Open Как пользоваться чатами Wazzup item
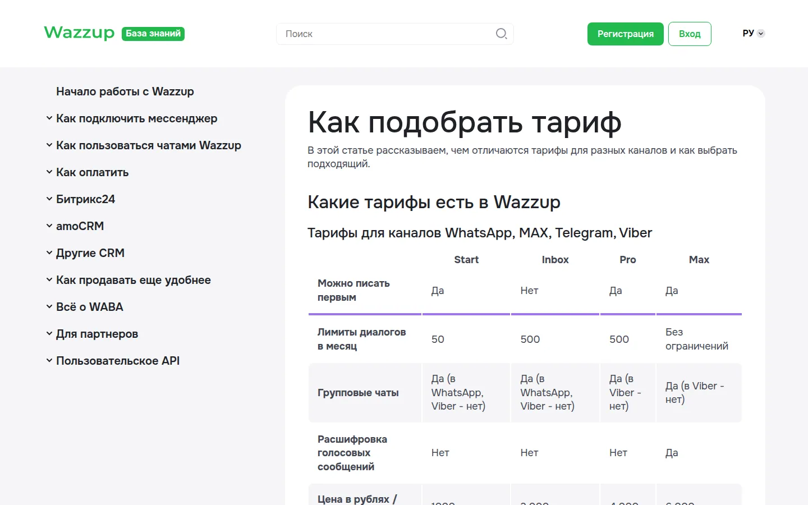808x505 pixels. 149,145
